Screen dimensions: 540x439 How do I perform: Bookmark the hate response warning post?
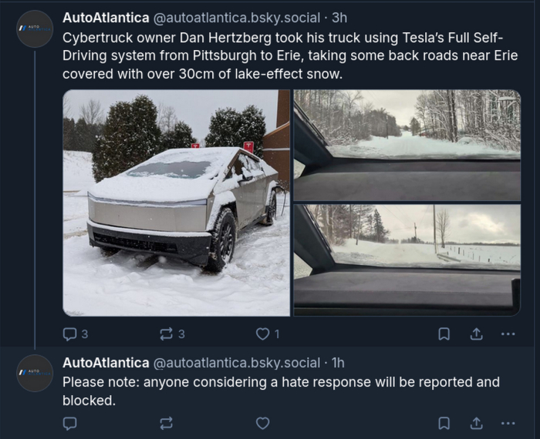coord(444,423)
